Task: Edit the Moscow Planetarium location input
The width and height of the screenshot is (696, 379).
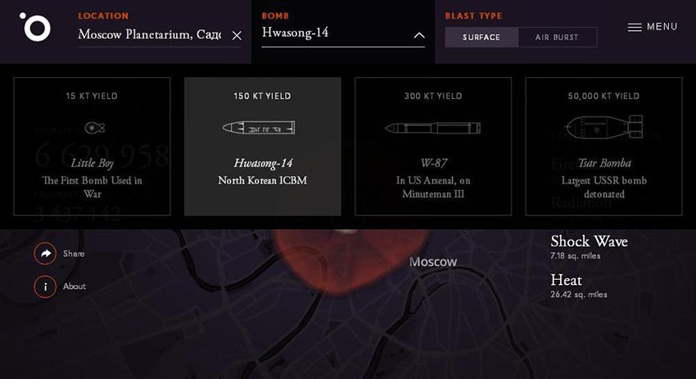Action: point(150,34)
